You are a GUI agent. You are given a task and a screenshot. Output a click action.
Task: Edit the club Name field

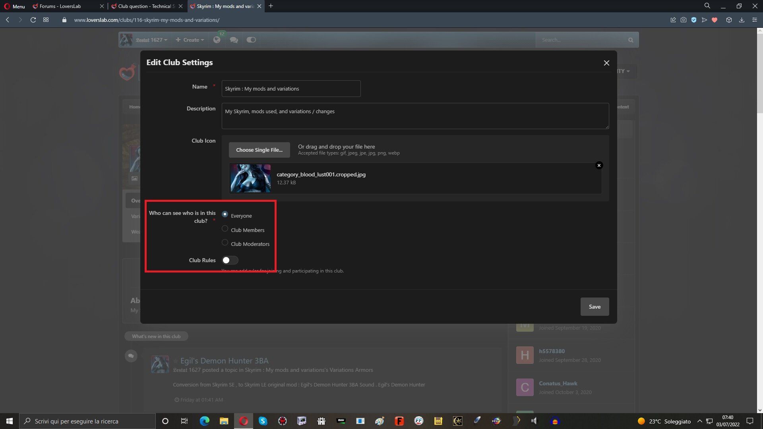291,89
